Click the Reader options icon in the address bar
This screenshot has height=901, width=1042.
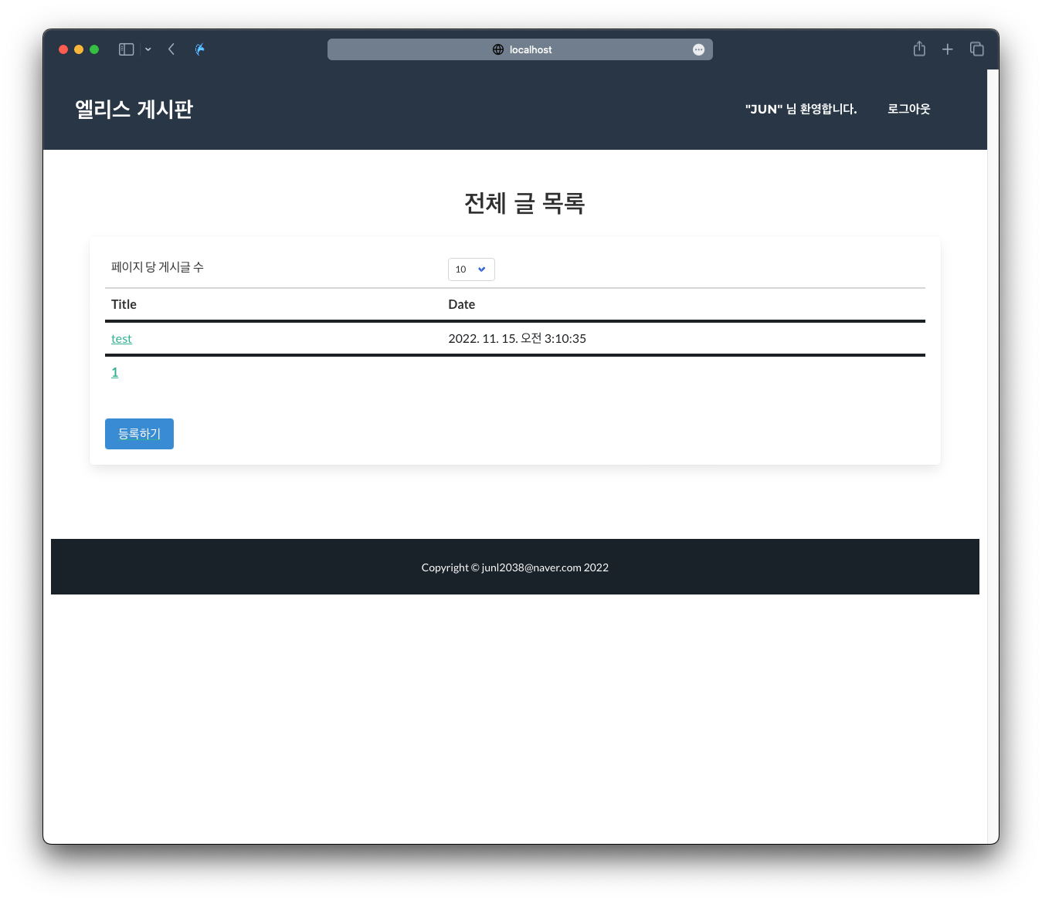[x=698, y=49]
